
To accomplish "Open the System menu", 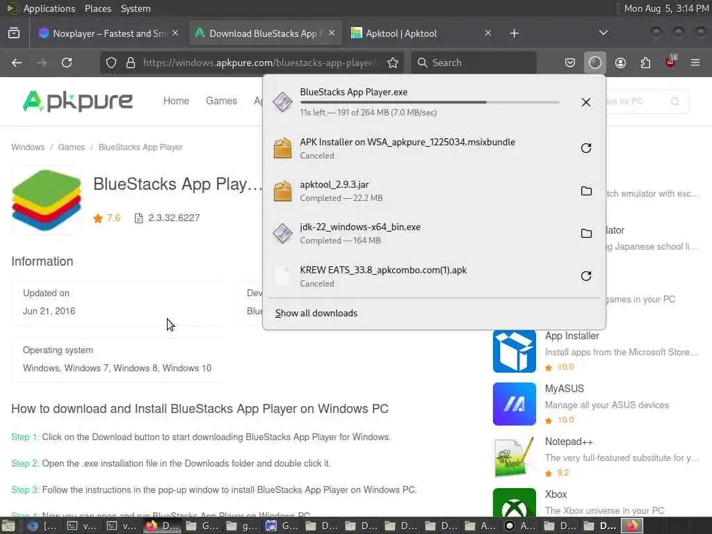I will click(x=136, y=8).
